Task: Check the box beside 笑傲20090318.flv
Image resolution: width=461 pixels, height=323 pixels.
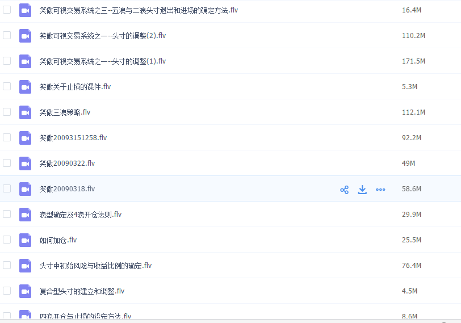Action: (7, 188)
